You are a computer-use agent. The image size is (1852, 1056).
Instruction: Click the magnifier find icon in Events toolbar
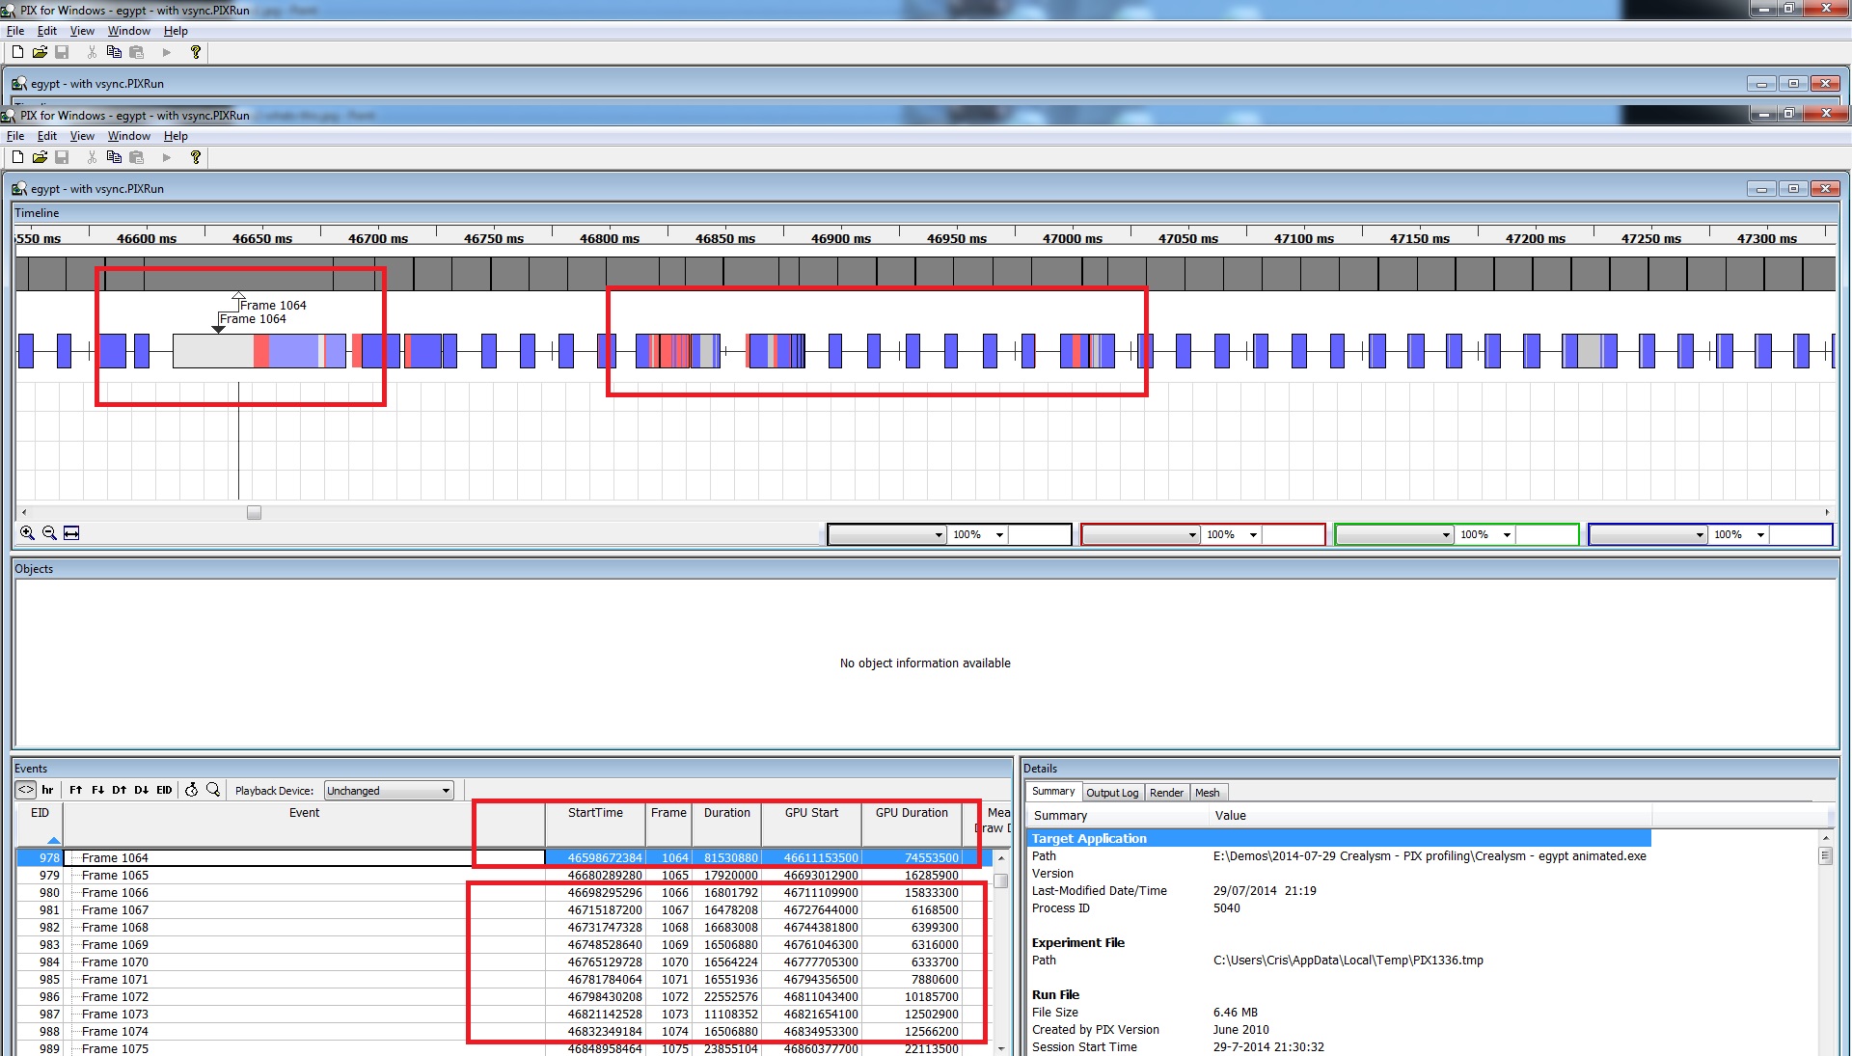click(213, 790)
